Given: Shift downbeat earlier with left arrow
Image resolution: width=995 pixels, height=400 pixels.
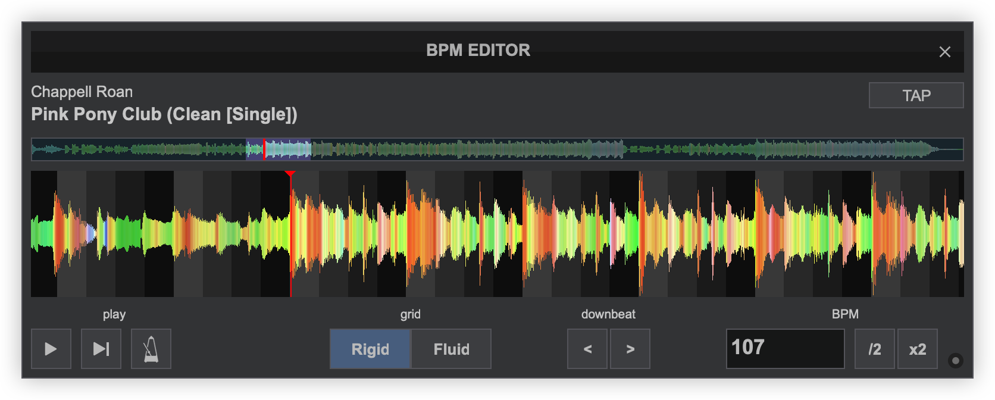Looking at the screenshot, I should [587, 349].
